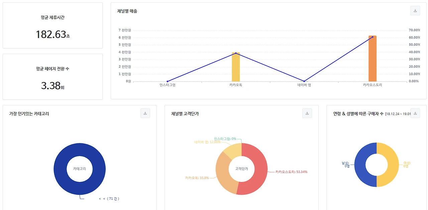The height and width of the screenshot is (210, 428).
Task: Open the 평균 페이지 전환 수 card
Action: tap(52, 77)
